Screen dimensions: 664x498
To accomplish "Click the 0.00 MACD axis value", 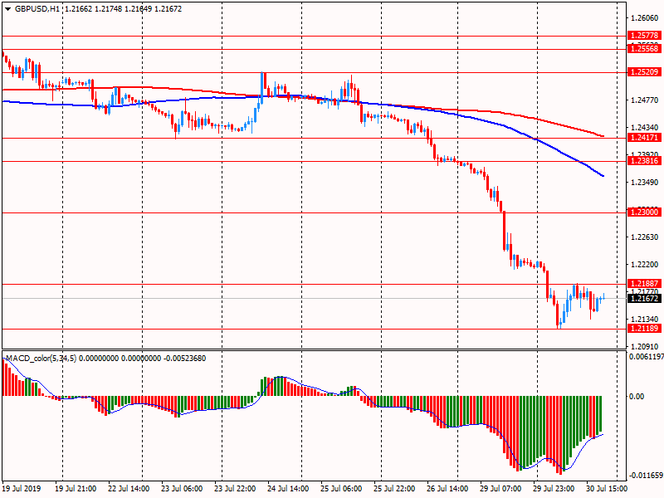I will 637,397.
